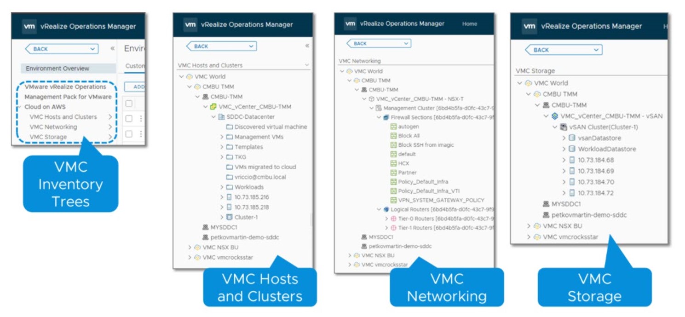This screenshot has width=685, height=317.
Task: Click the Firewall Sections icon
Action: [386, 117]
